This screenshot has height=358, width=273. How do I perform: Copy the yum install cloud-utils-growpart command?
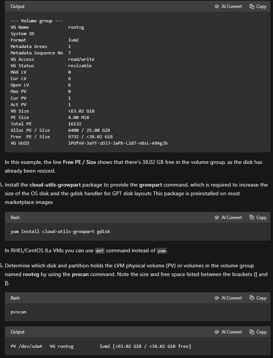click(x=258, y=217)
